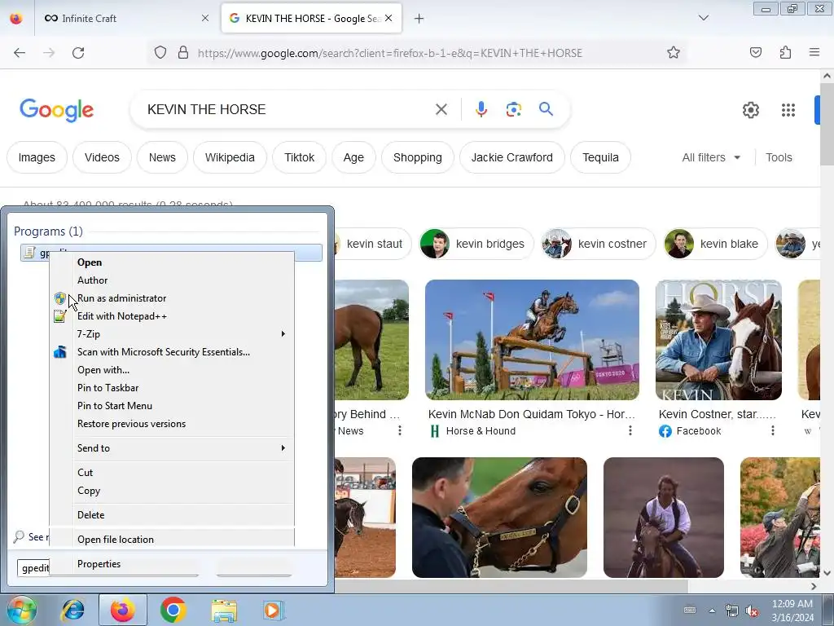Open the Google apps grid

tap(788, 110)
